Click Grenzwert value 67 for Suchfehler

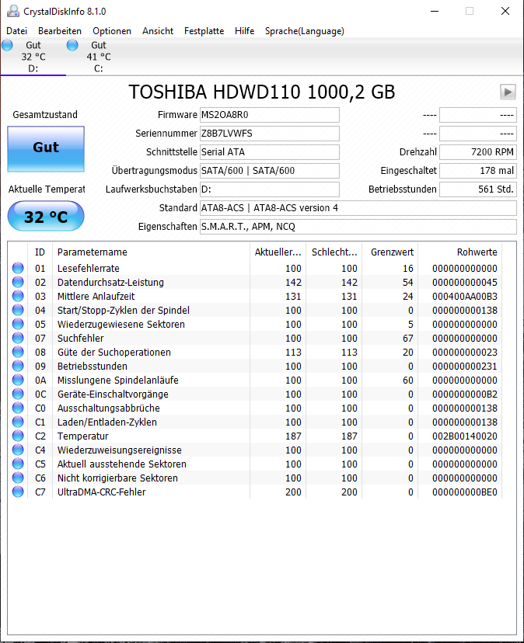click(x=408, y=338)
